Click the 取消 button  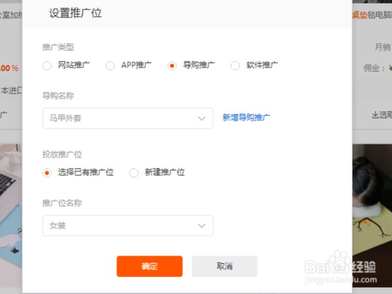(224, 266)
